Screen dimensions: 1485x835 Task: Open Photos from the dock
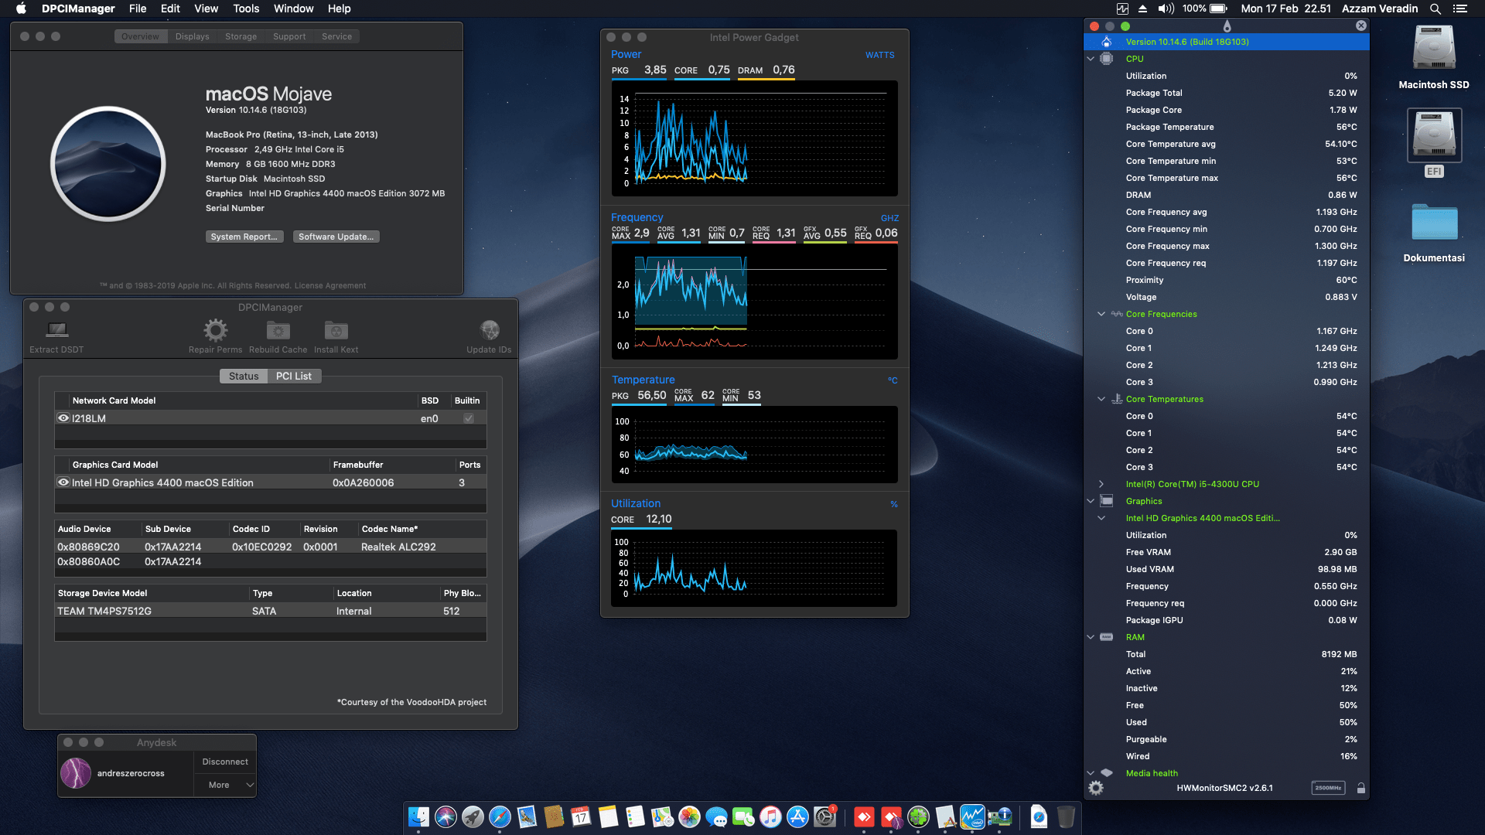[689, 816]
